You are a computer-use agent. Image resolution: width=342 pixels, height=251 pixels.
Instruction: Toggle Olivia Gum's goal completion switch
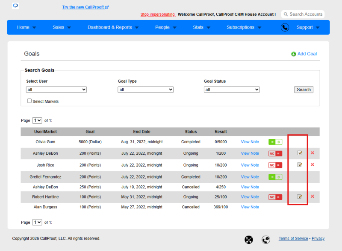pyautogui.click(x=275, y=142)
